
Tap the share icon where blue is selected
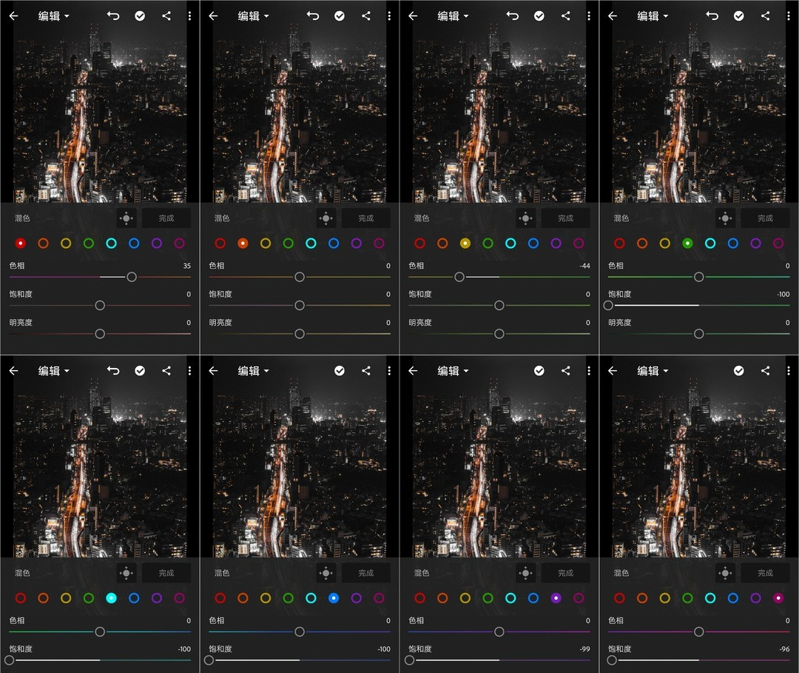click(365, 370)
